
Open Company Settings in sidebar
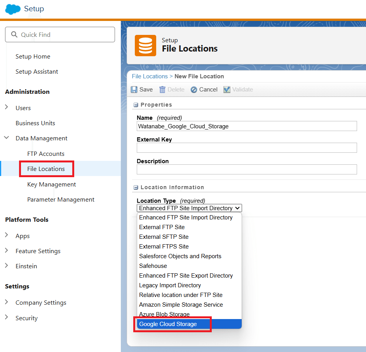coord(41,303)
